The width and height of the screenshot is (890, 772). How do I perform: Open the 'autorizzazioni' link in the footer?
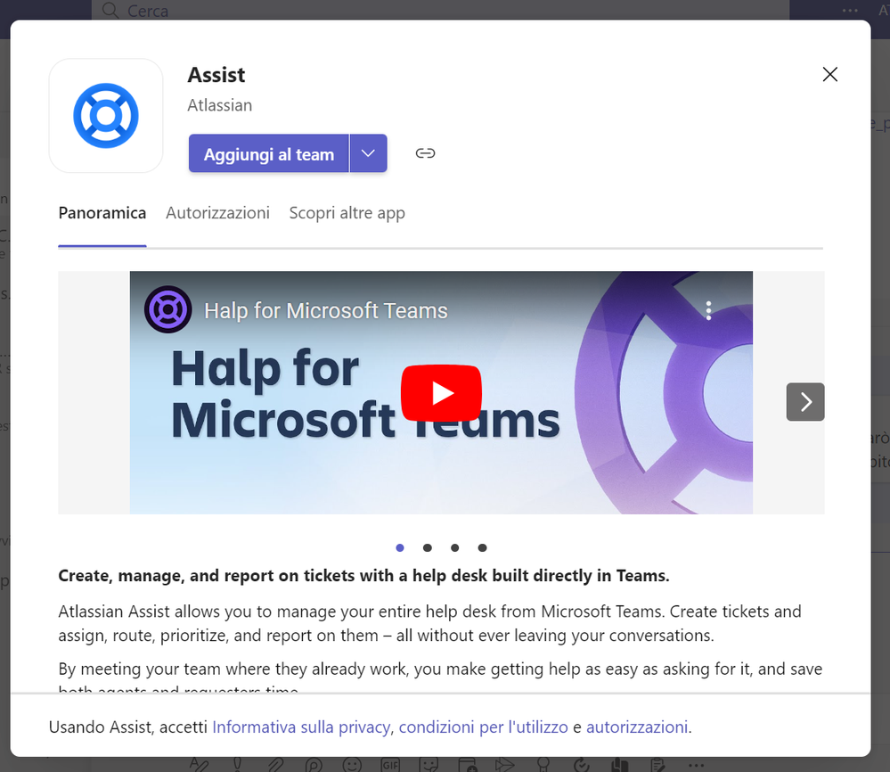[x=637, y=727]
